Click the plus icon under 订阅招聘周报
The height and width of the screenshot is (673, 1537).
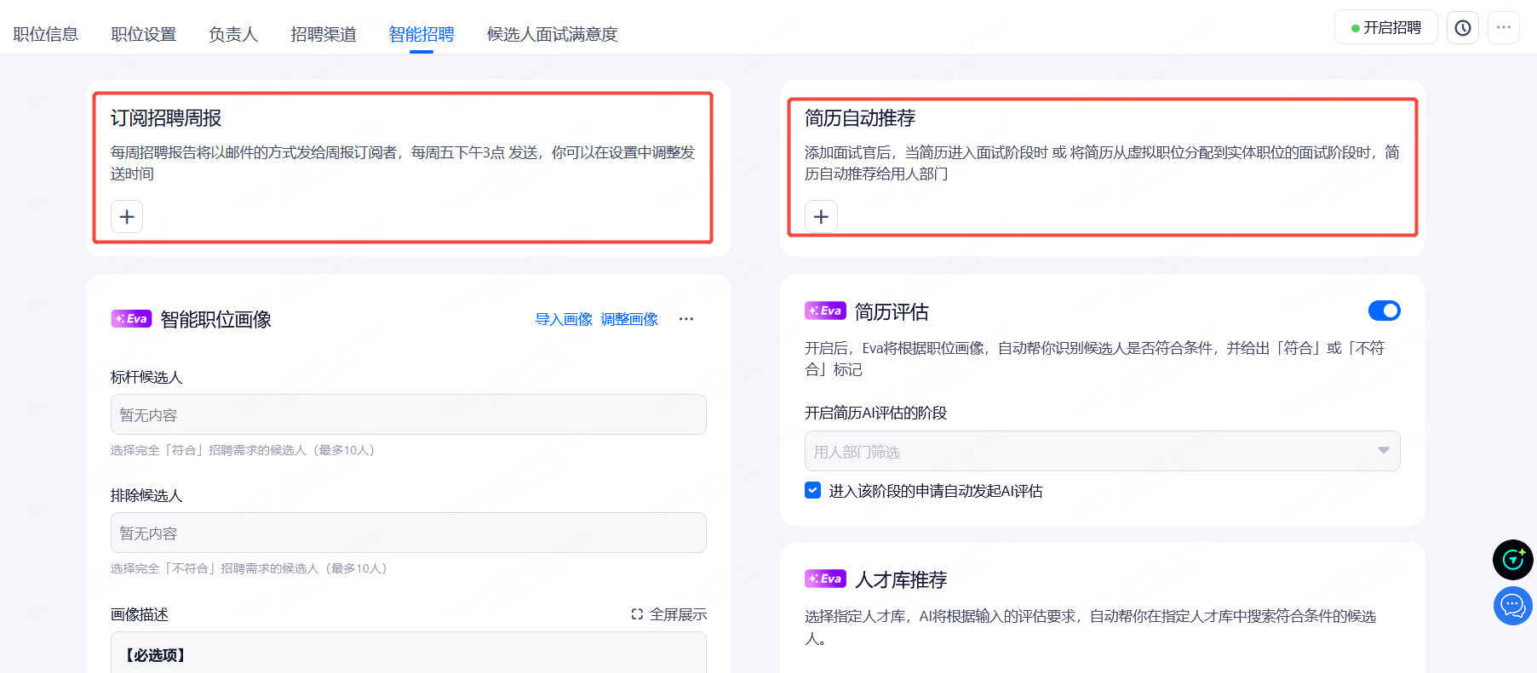pyautogui.click(x=127, y=217)
